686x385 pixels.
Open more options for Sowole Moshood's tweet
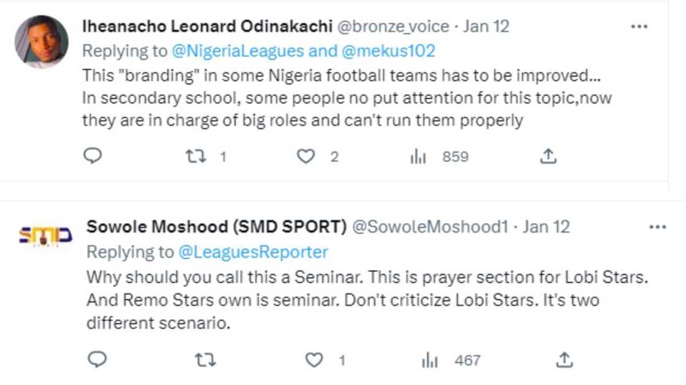(x=657, y=227)
